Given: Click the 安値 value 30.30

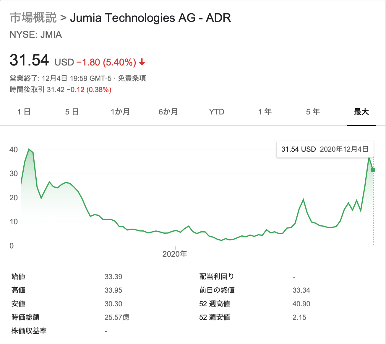Looking at the screenshot, I should click(113, 304).
